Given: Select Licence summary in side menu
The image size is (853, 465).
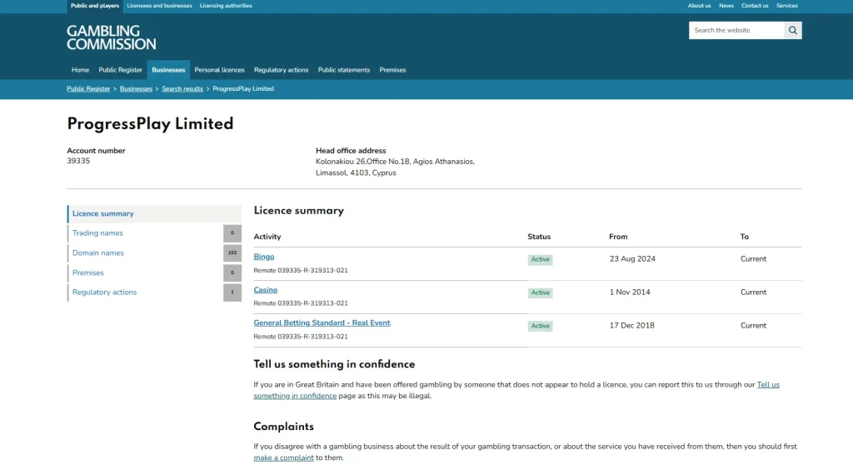Looking at the screenshot, I should (x=154, y=214).
